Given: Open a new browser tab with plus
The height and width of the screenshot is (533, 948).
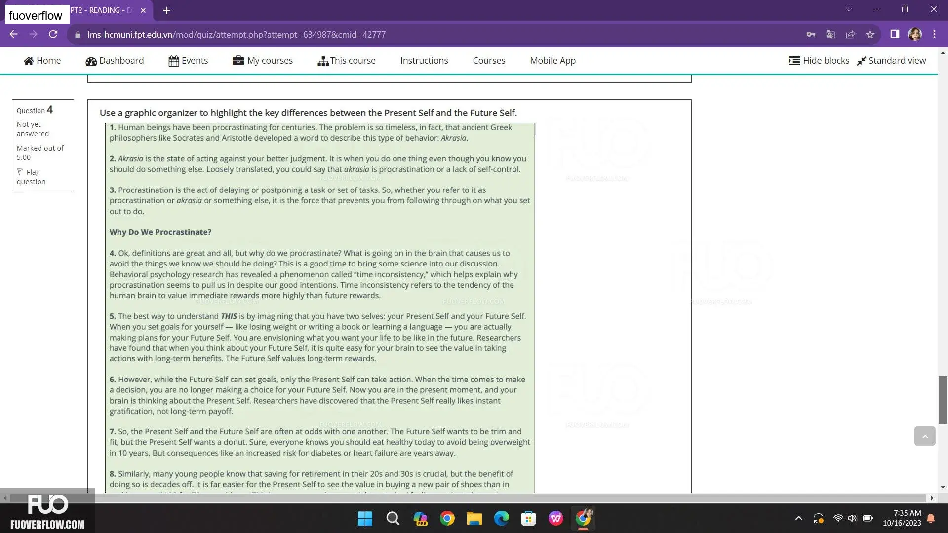Looking at the screenshot, I should [x=166, y=10].
